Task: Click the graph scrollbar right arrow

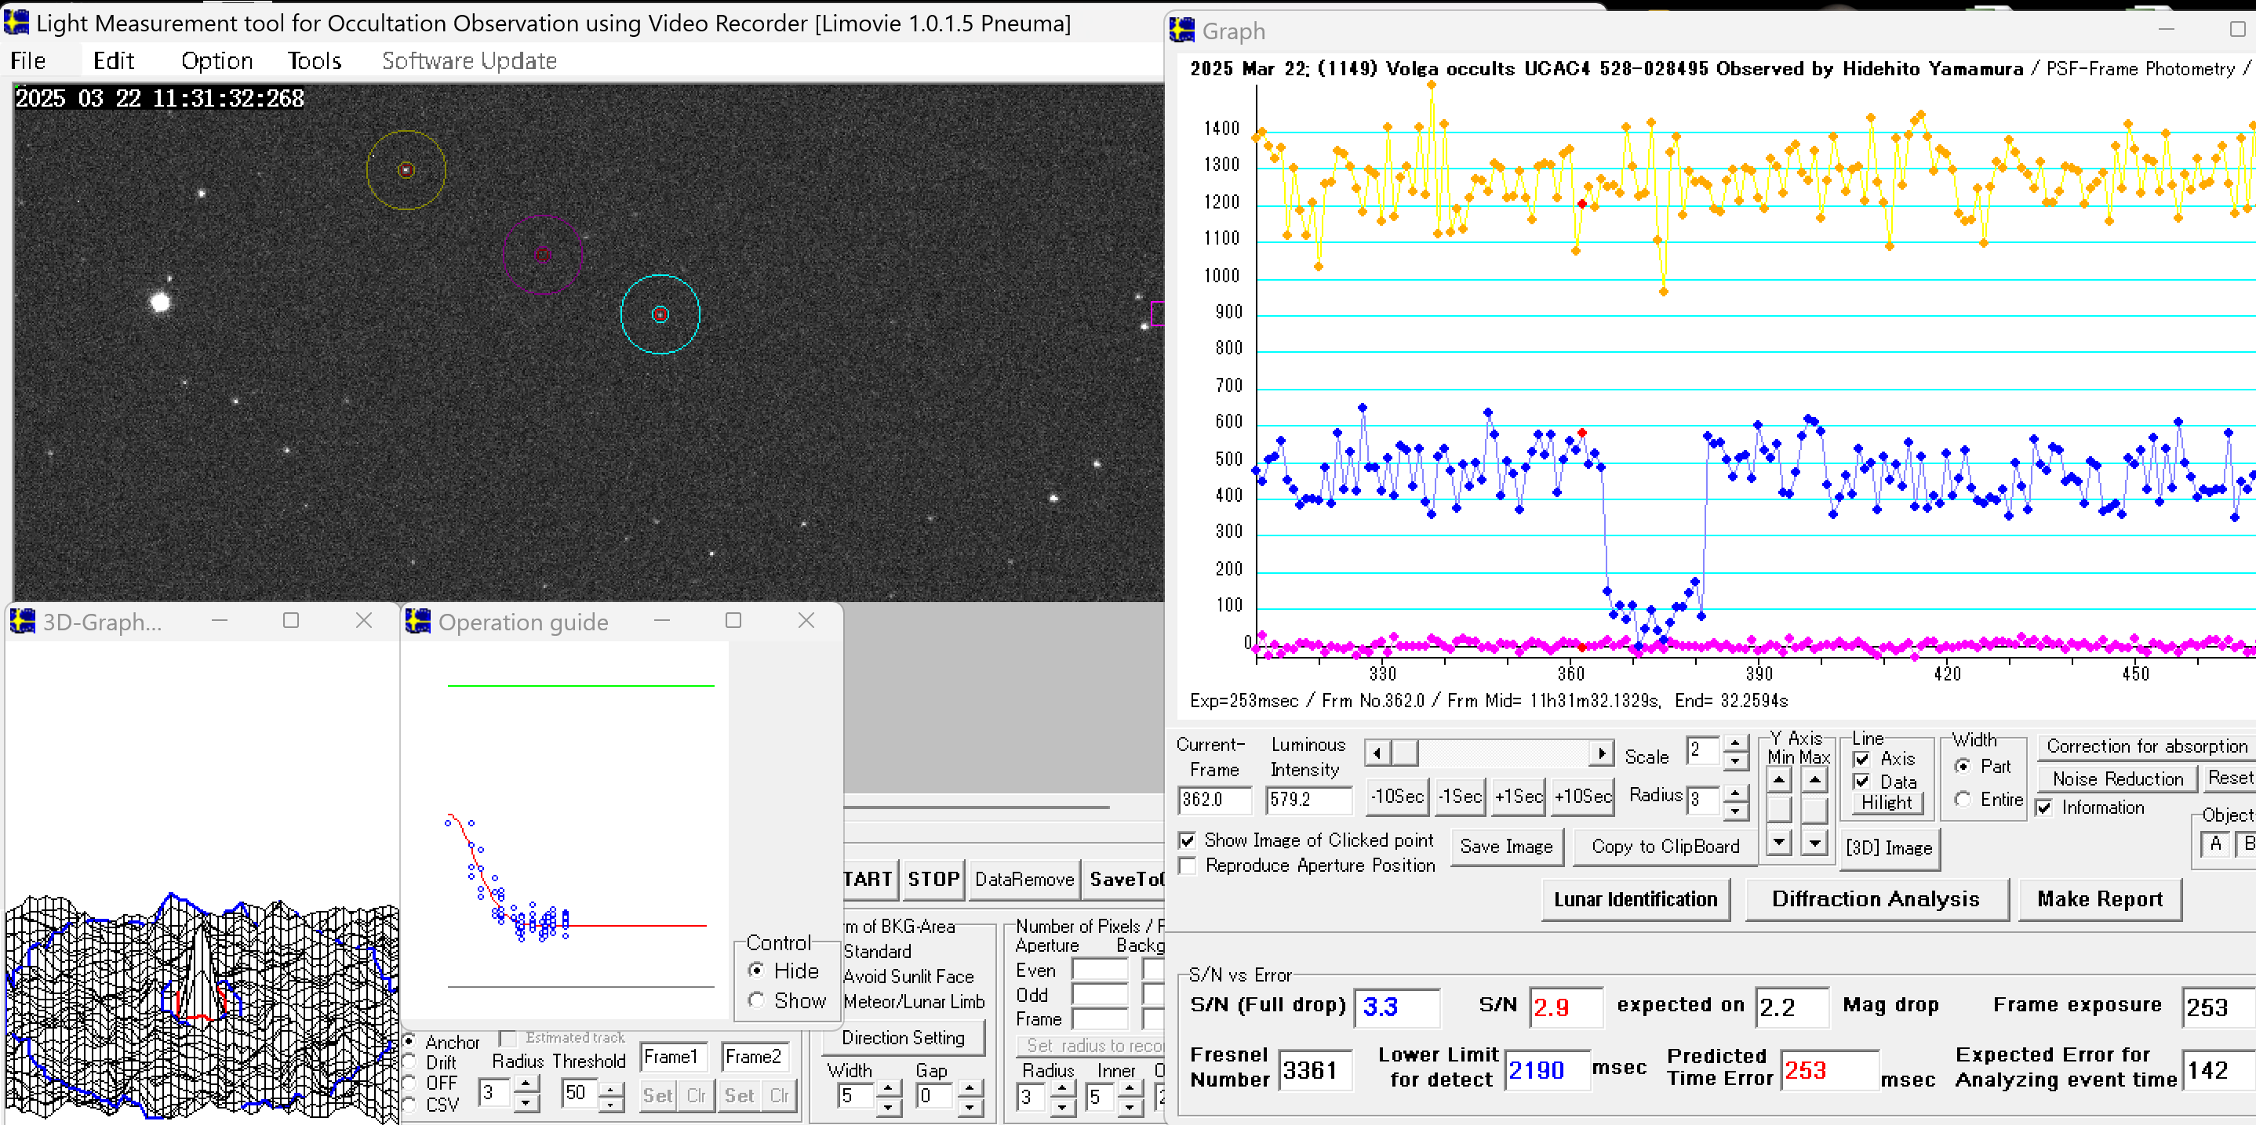Action: (x=1601, y=753)
